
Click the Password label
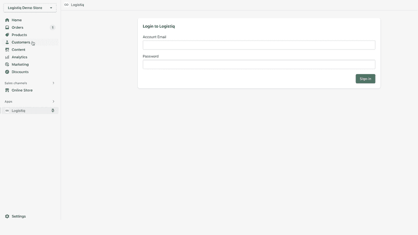(x=150, y=56)
